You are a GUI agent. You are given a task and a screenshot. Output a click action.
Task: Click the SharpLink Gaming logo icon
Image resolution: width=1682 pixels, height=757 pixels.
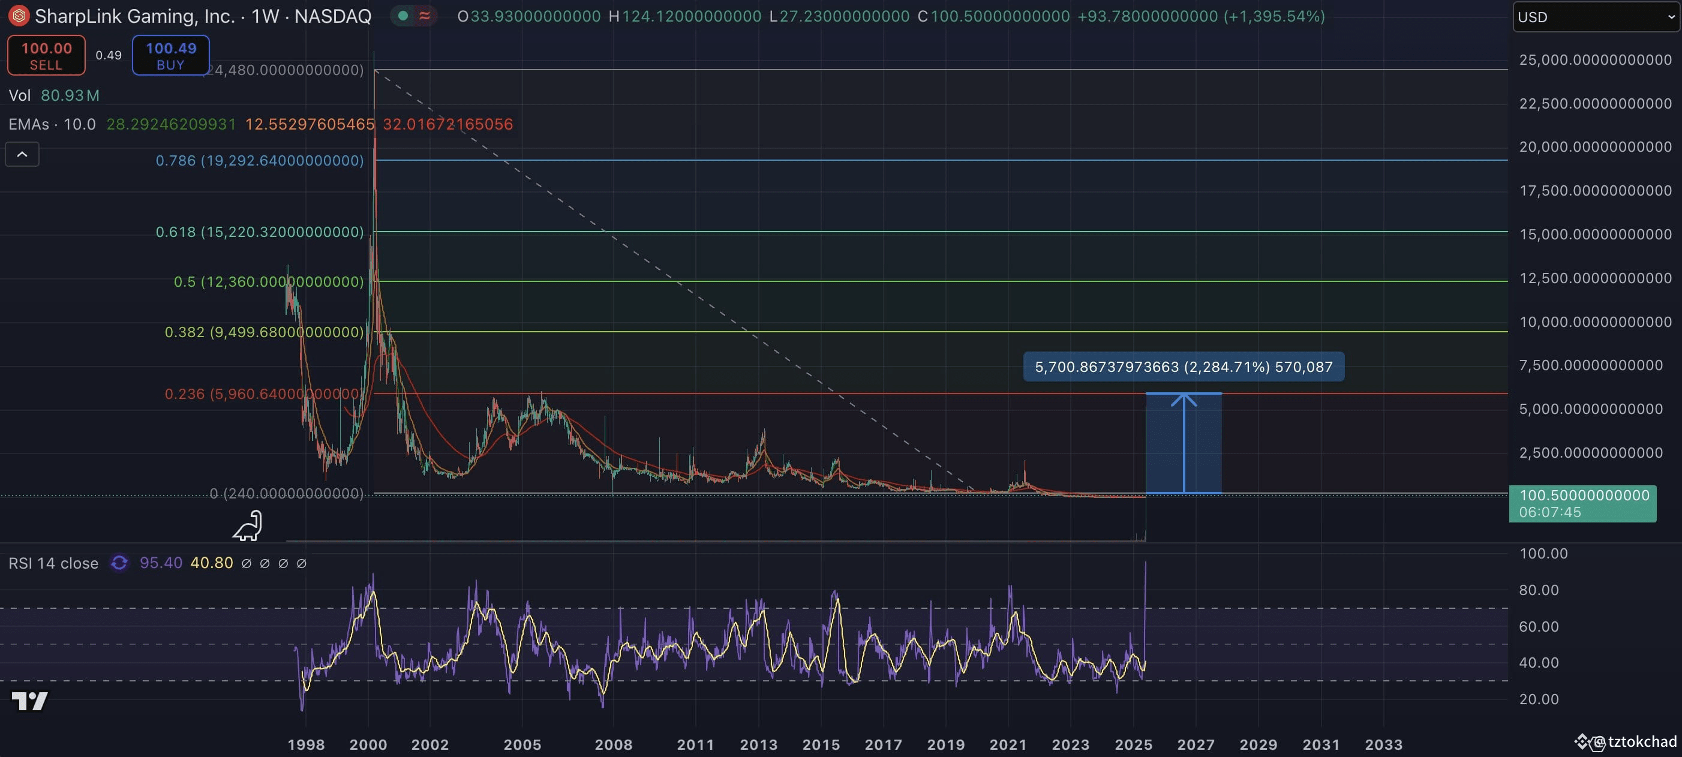pyautogui.click(x=18, y=16)
